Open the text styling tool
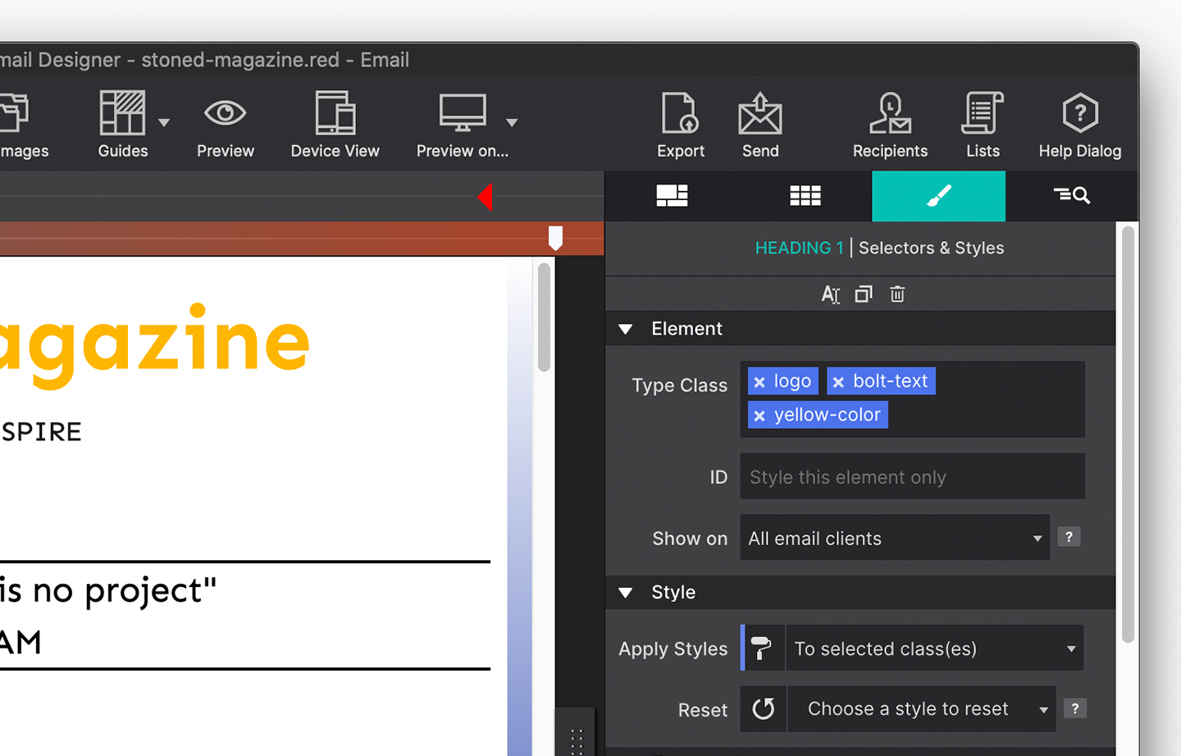This screenshot has width=1181, height=756. (x=830, y=294)
